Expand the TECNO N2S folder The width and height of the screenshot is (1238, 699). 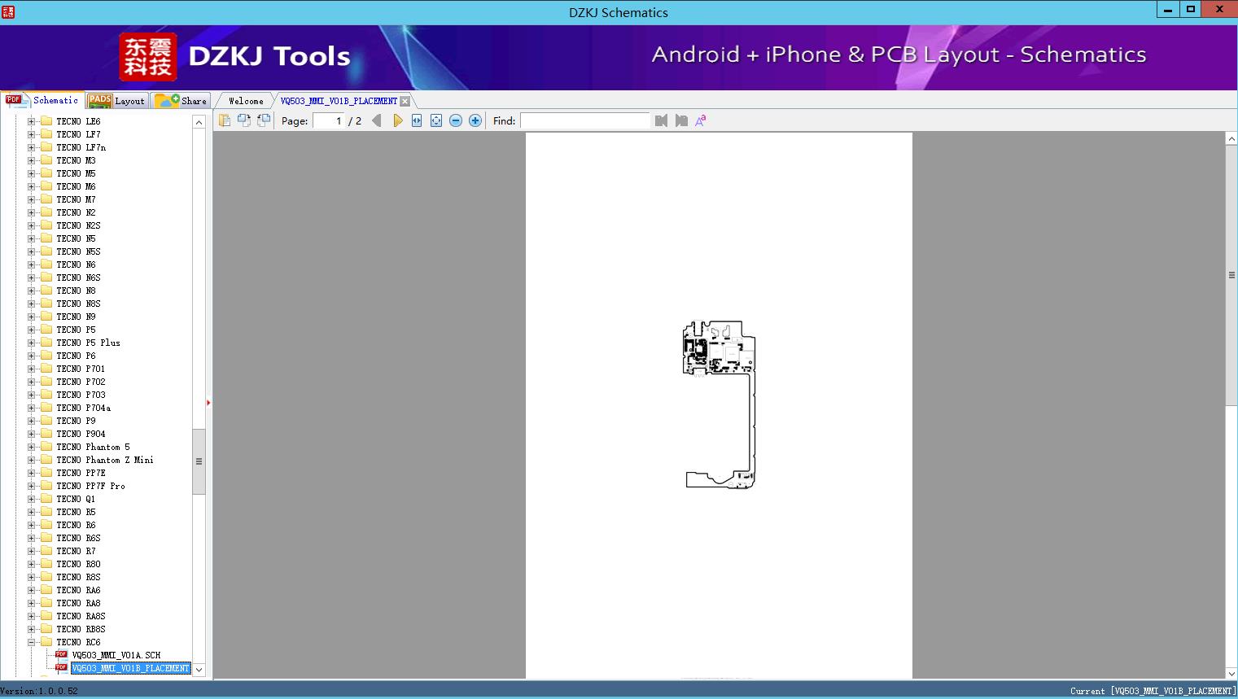click(31, 225)
